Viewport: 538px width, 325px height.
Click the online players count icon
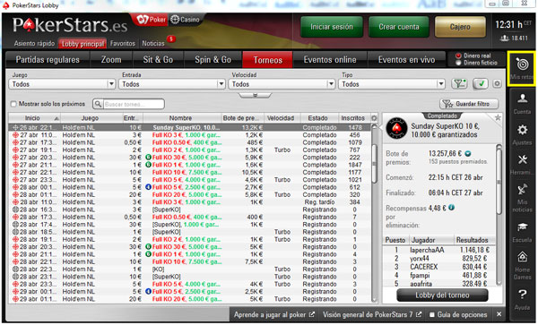(504, 38)
